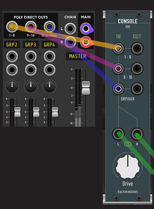Click the GRP4 label display
154x209 pixels.
50,45
